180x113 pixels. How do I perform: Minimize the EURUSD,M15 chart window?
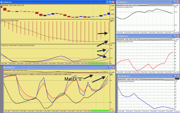point(173,76)
